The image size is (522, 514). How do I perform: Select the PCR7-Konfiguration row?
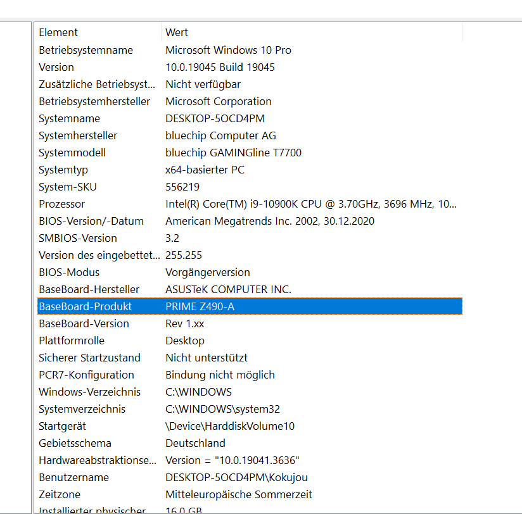[250, 375]
